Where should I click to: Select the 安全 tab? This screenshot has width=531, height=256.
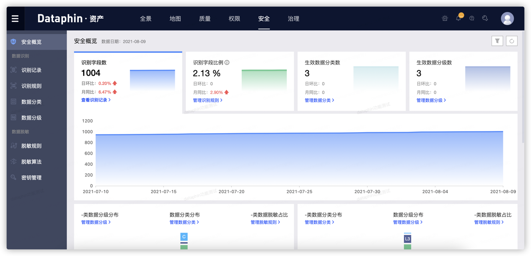click(264, 18)
